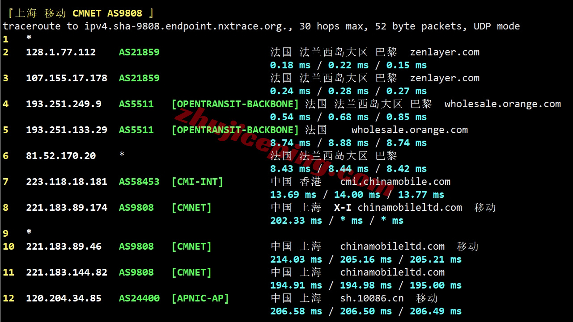This screenshot has height=322, width=573.
Task: Click zenlayer.com on the 128.1.77.112 row
Action: 445,52
